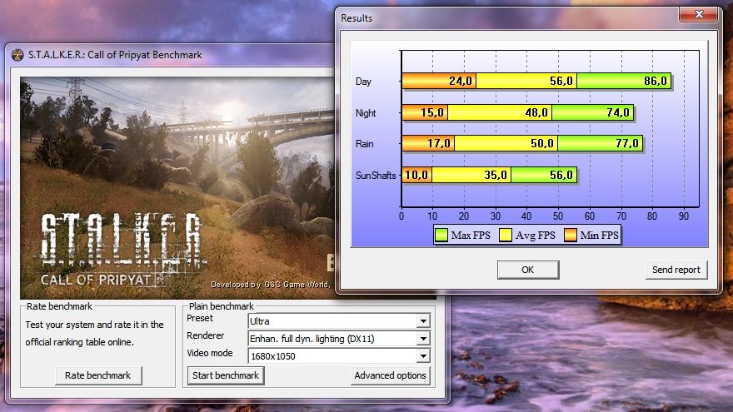This screenshot has height=412, width=733.
Task: Click the SunShafts Avg FPS bar showing 35,0
Action: pyautogui.click(x=471, y=175)
